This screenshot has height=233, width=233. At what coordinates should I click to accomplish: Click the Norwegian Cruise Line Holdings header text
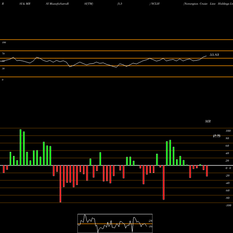(x=208, y=4)
